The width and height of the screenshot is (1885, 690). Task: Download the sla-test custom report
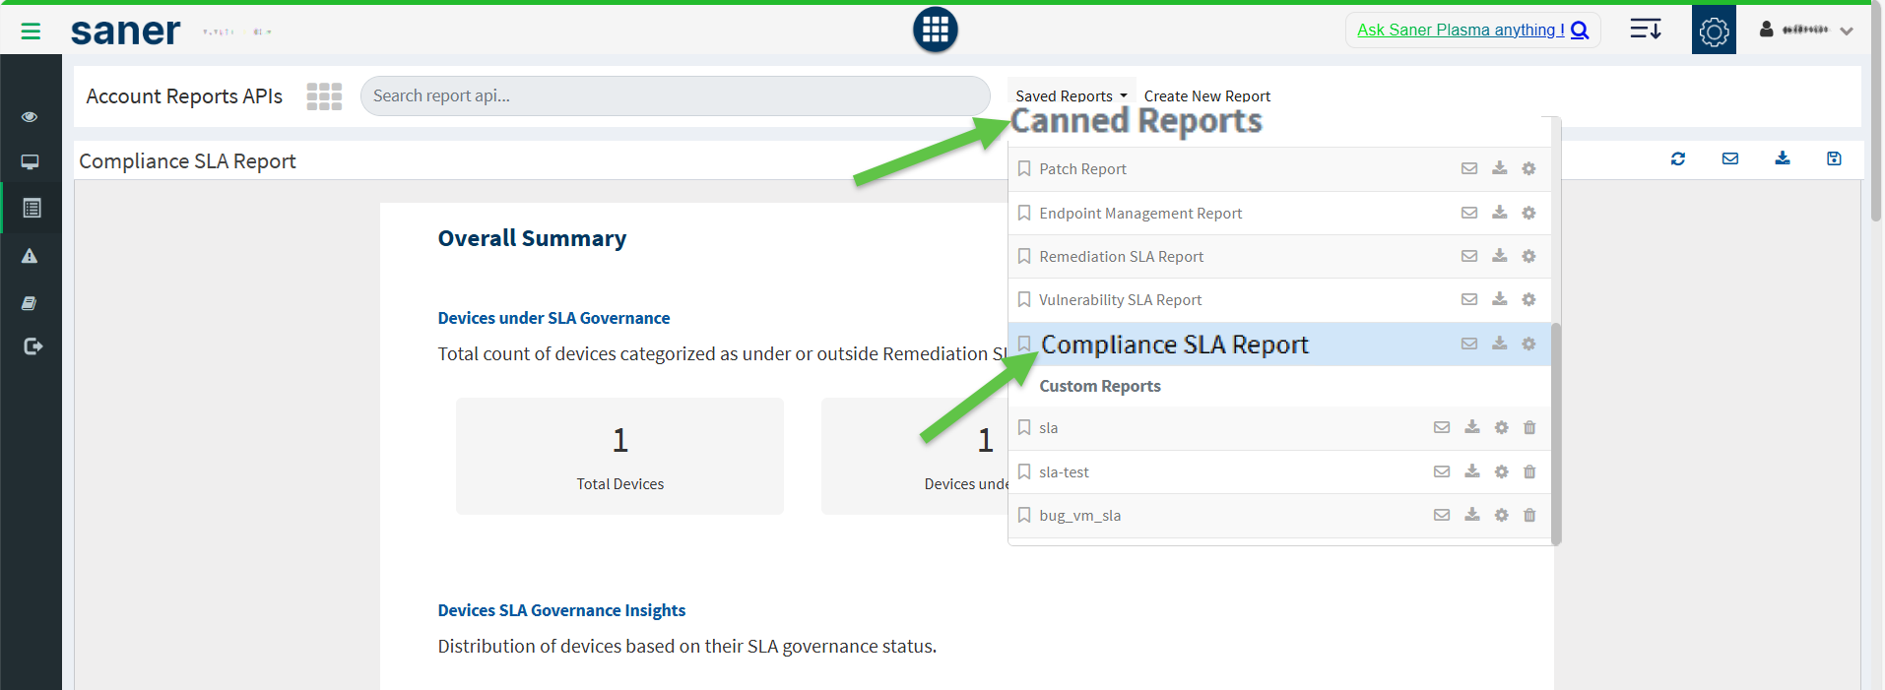[1471, 471]
